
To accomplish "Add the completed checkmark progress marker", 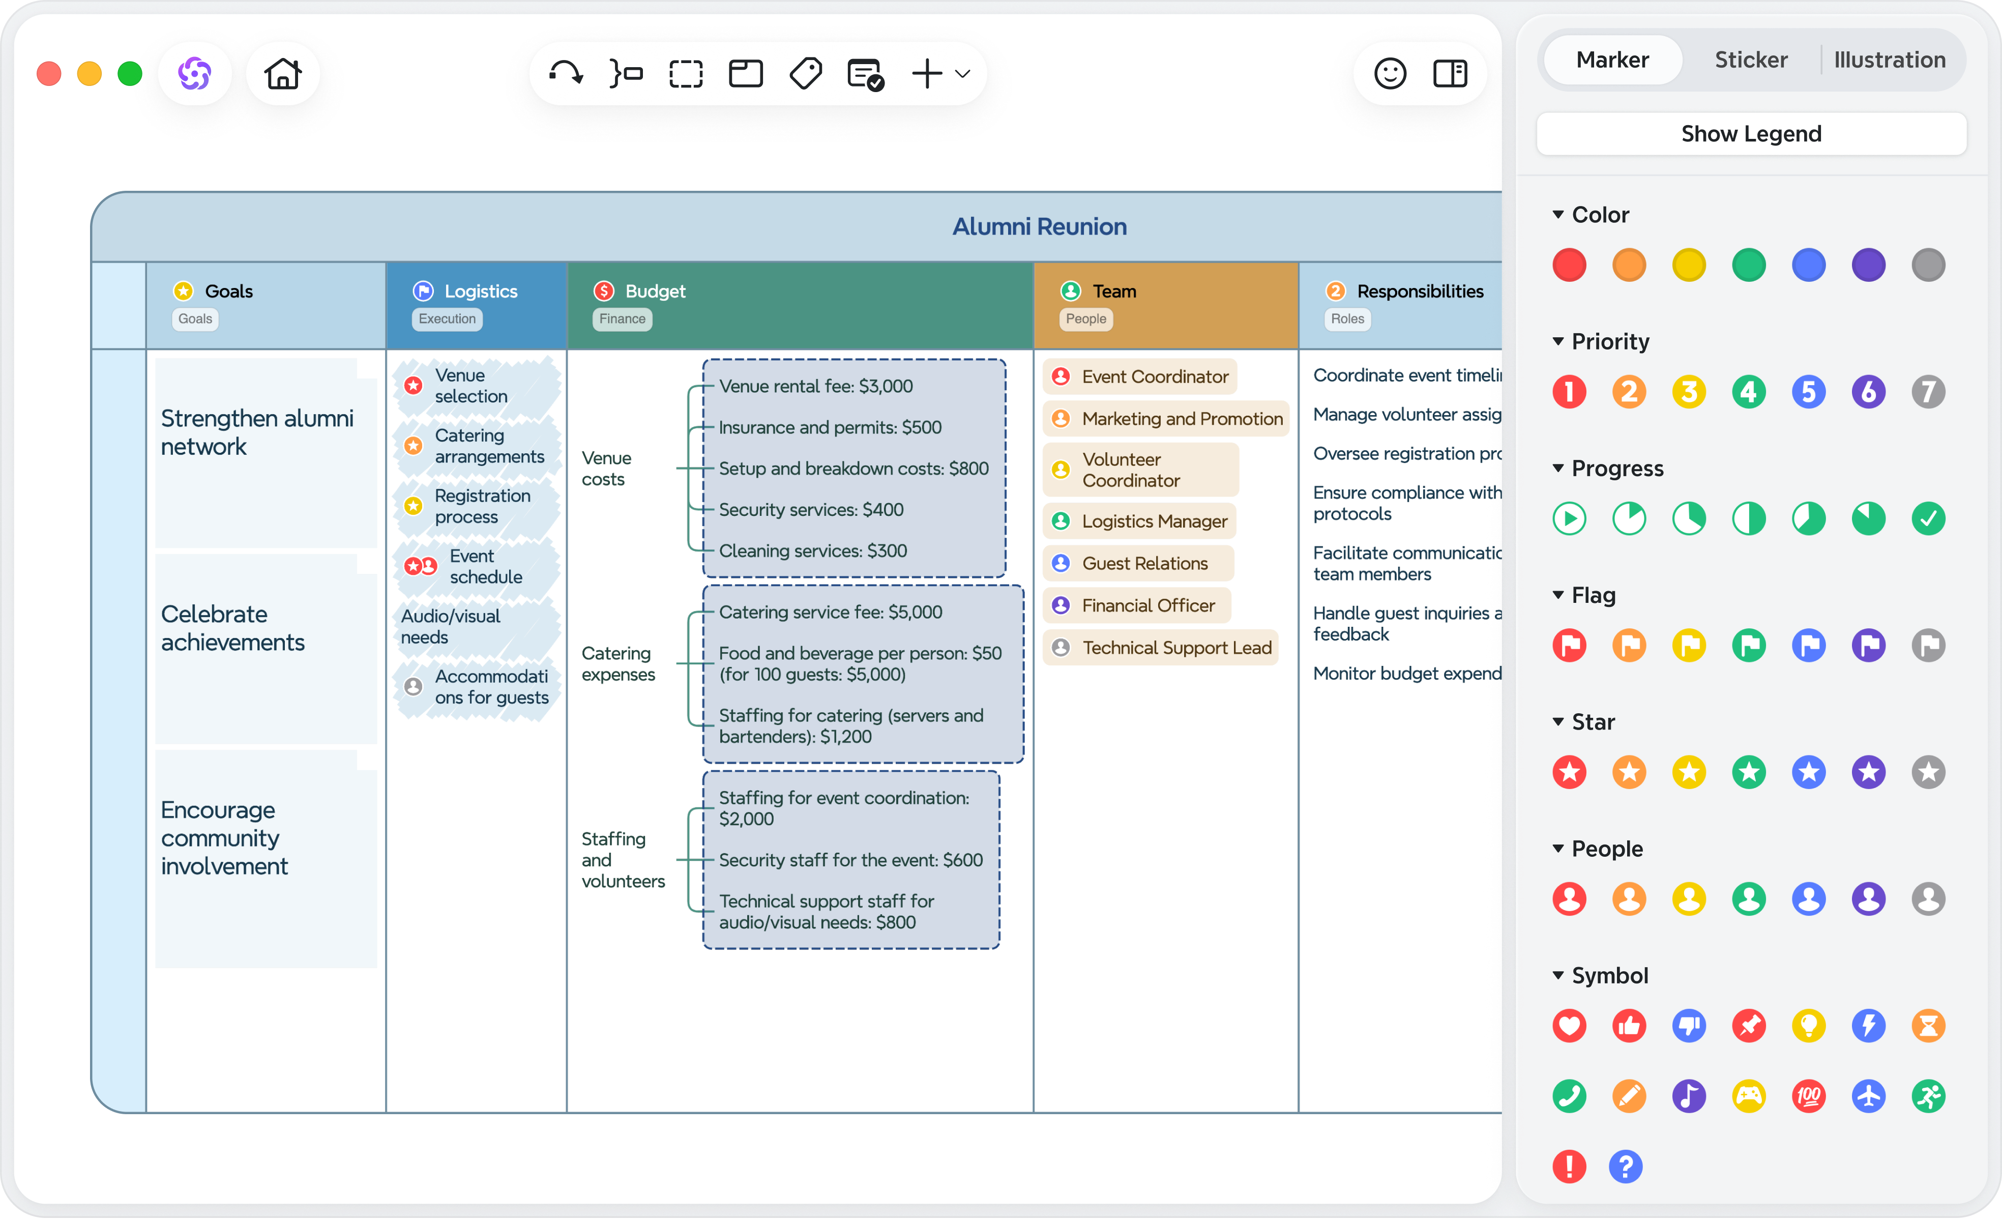I will click(1928, 518).
